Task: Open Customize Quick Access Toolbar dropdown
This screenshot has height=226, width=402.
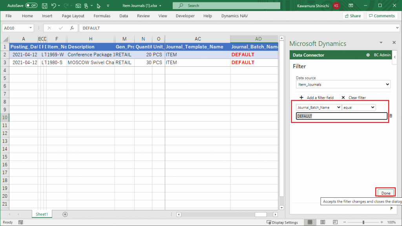Action: point(108,5)
